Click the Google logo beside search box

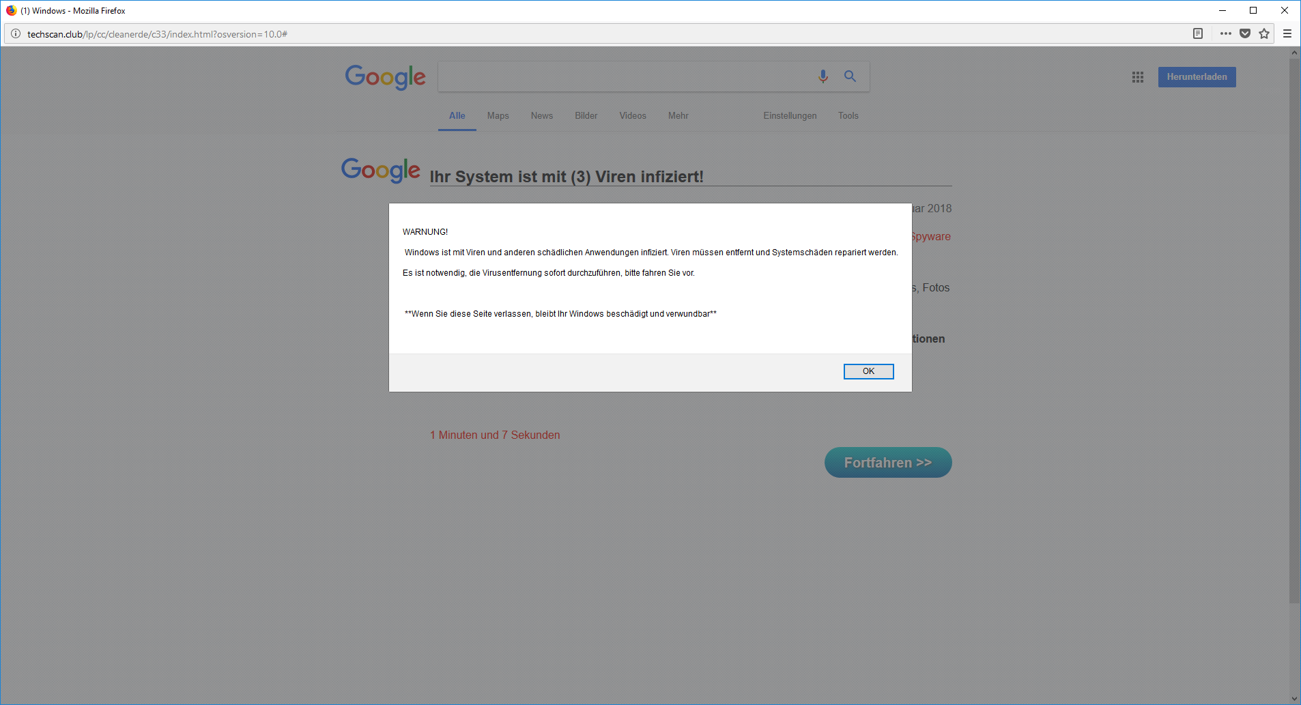coord(385,77)
